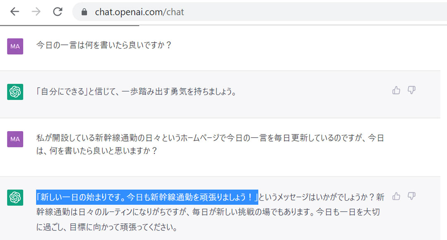The image size is (447, 240).
Task: Click the second ChatGPT logo avatar
Action: pos(15,197)
